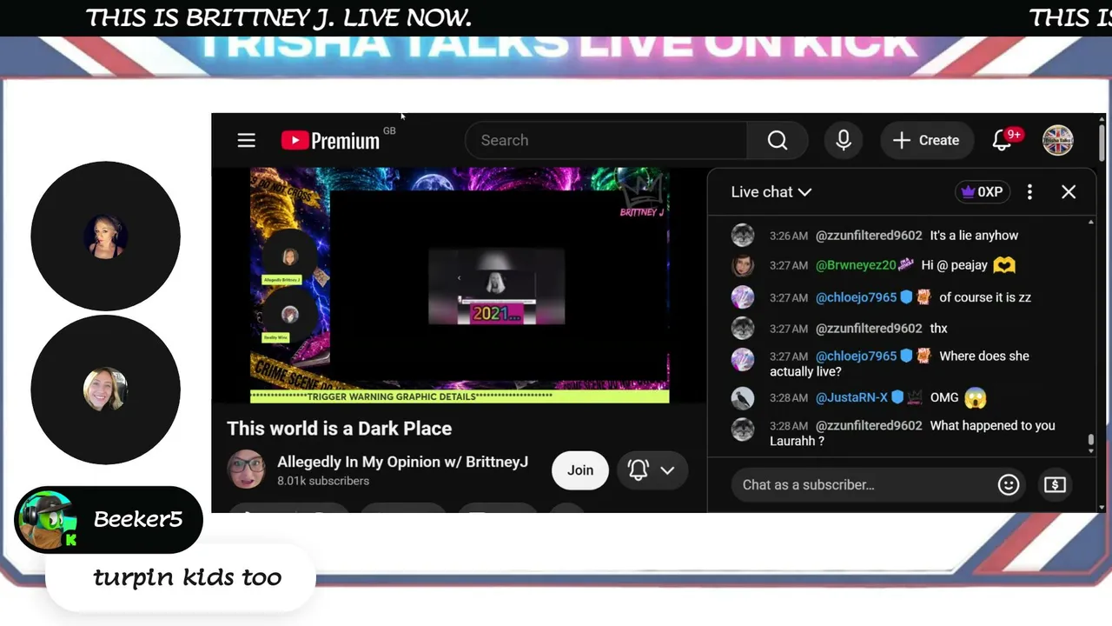
Task: Open "Allegedly In My Opinion w/ BrittneyJ" channel name
Action: point(402,462)
